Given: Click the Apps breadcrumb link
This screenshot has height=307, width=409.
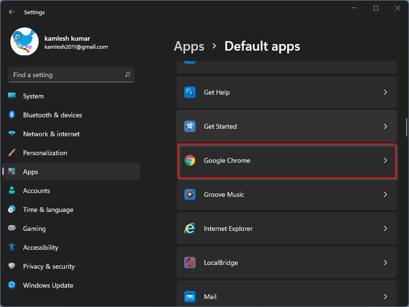Looking at the screenshot, I should pyautogui.click(x=189, y=46).
